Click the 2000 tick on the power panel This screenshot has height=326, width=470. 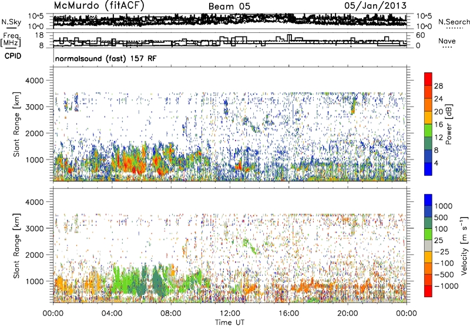tap(36, 133)
